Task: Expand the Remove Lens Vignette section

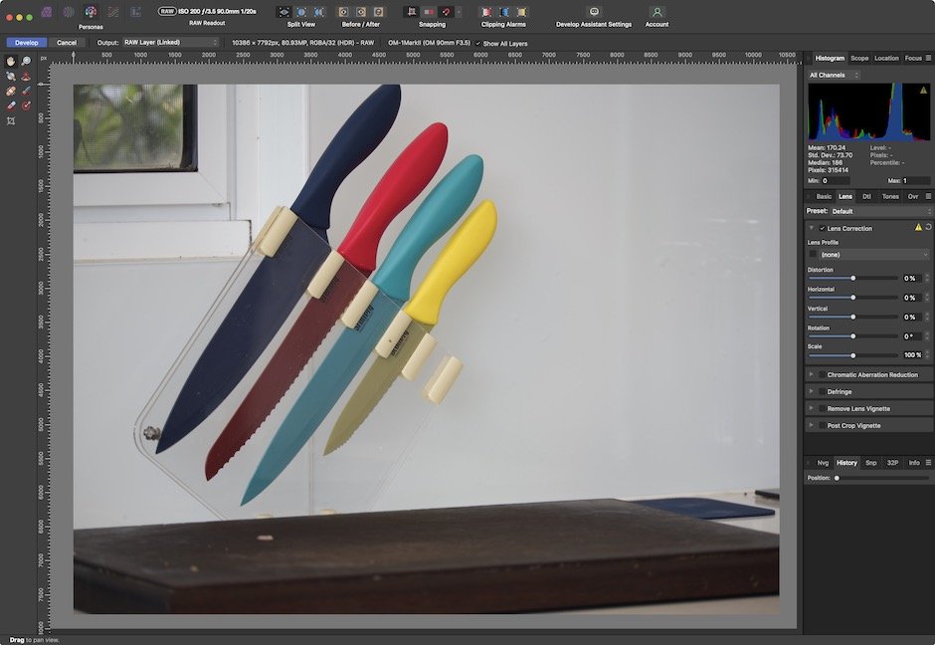Action: (811, 409)
